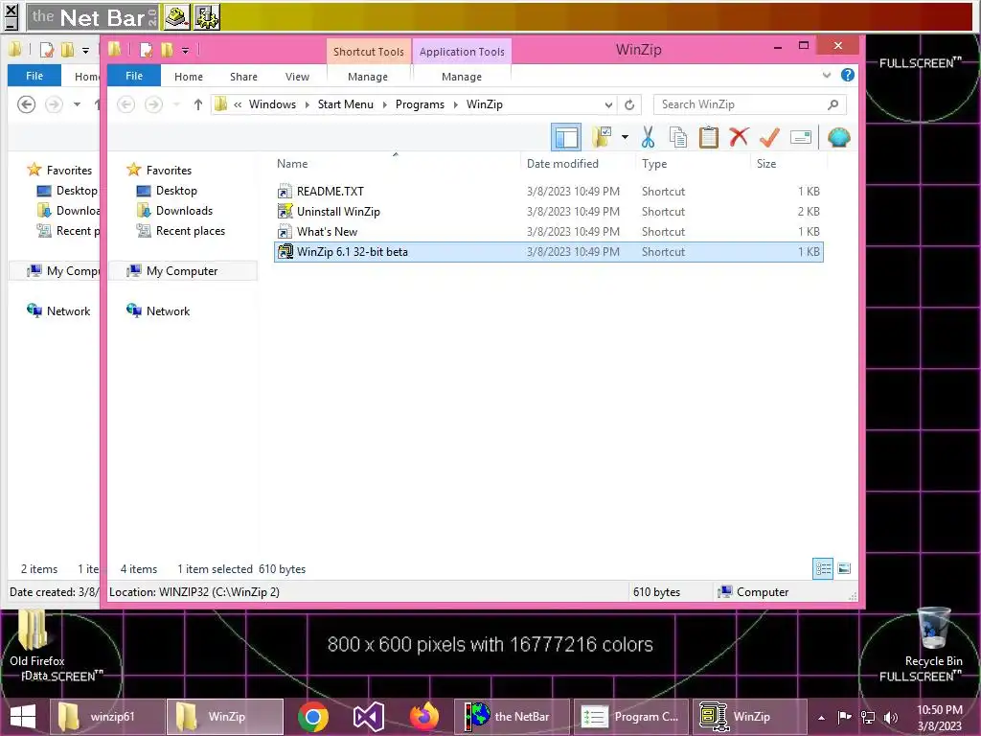
Task: Go back in the background explorer window
Action: 26,103
